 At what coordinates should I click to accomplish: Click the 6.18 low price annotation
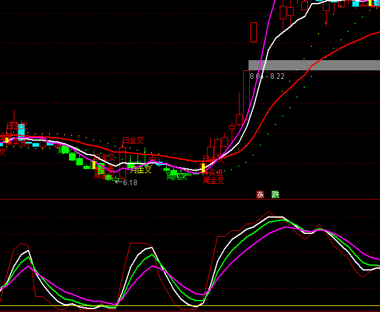click(130, 183)
